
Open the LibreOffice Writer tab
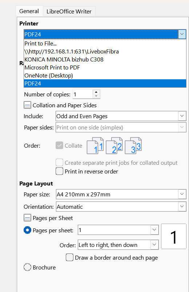(x=69, y=12)
